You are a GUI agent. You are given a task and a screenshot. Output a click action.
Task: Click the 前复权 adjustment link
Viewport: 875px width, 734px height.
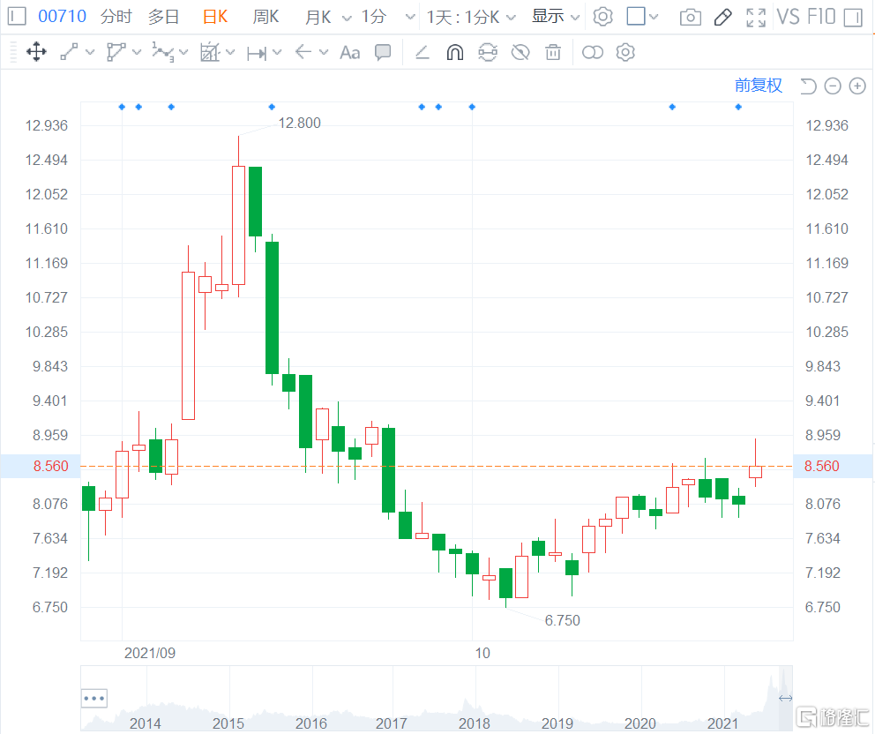pos(759,85)
